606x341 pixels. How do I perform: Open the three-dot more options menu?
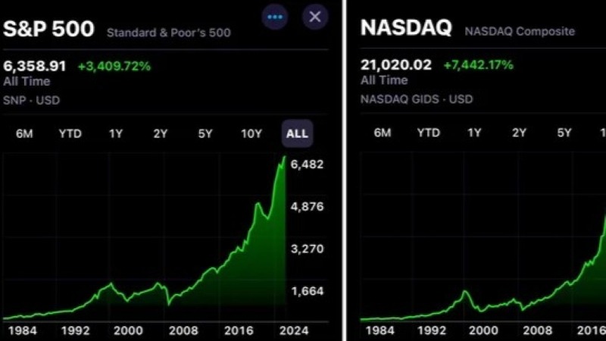[x=275, y=17]
